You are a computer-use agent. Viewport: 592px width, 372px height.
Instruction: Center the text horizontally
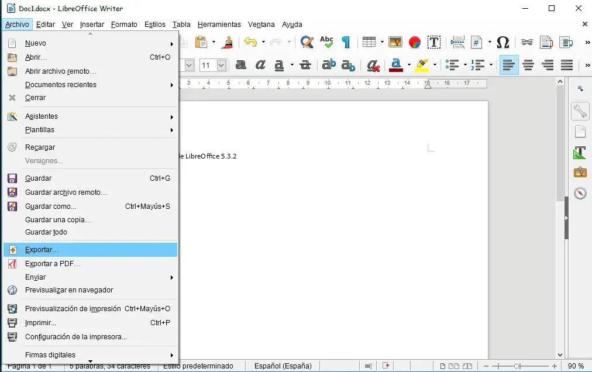coord(528,65)
